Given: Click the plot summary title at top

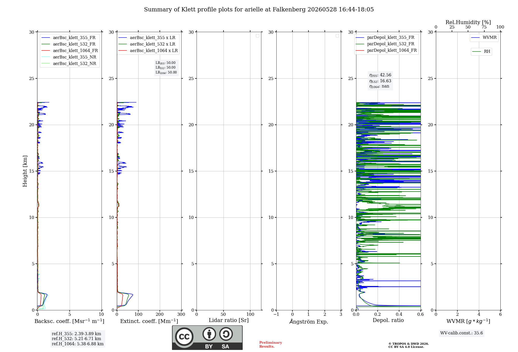Looking at the screenshot, I should pos(259,10).
